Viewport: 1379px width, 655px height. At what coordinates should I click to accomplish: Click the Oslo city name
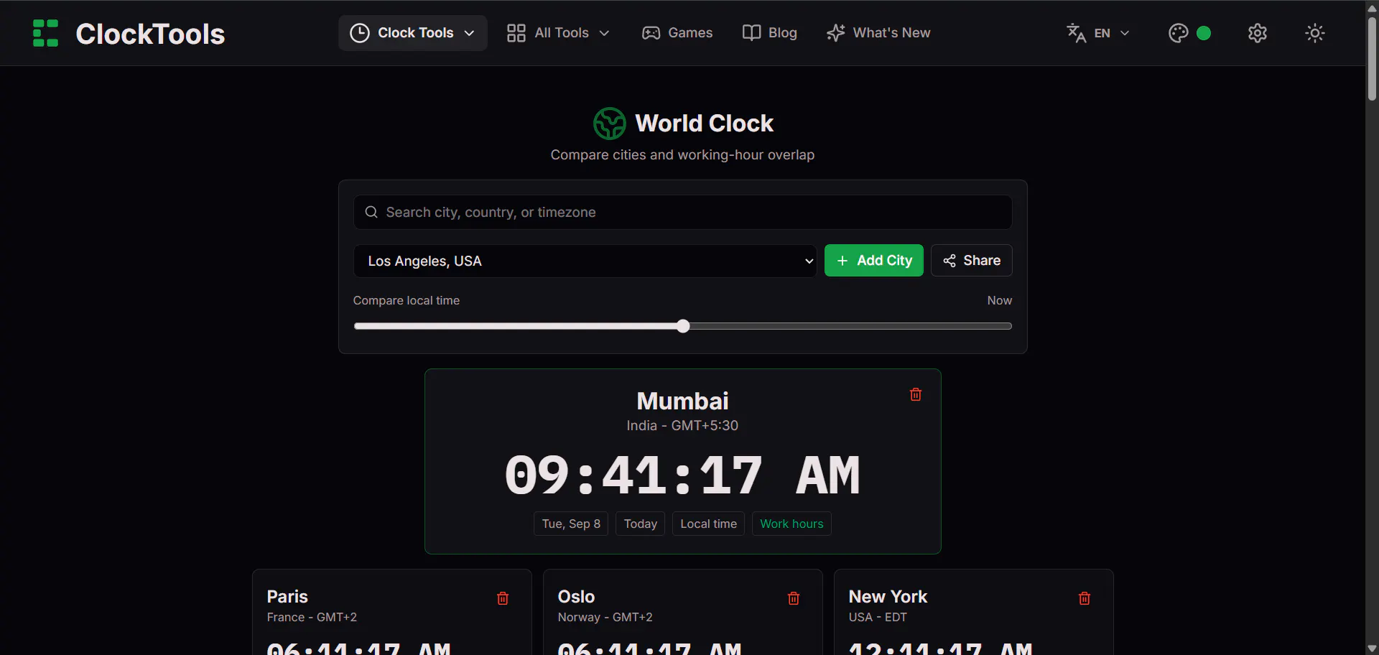coord(576,597)
